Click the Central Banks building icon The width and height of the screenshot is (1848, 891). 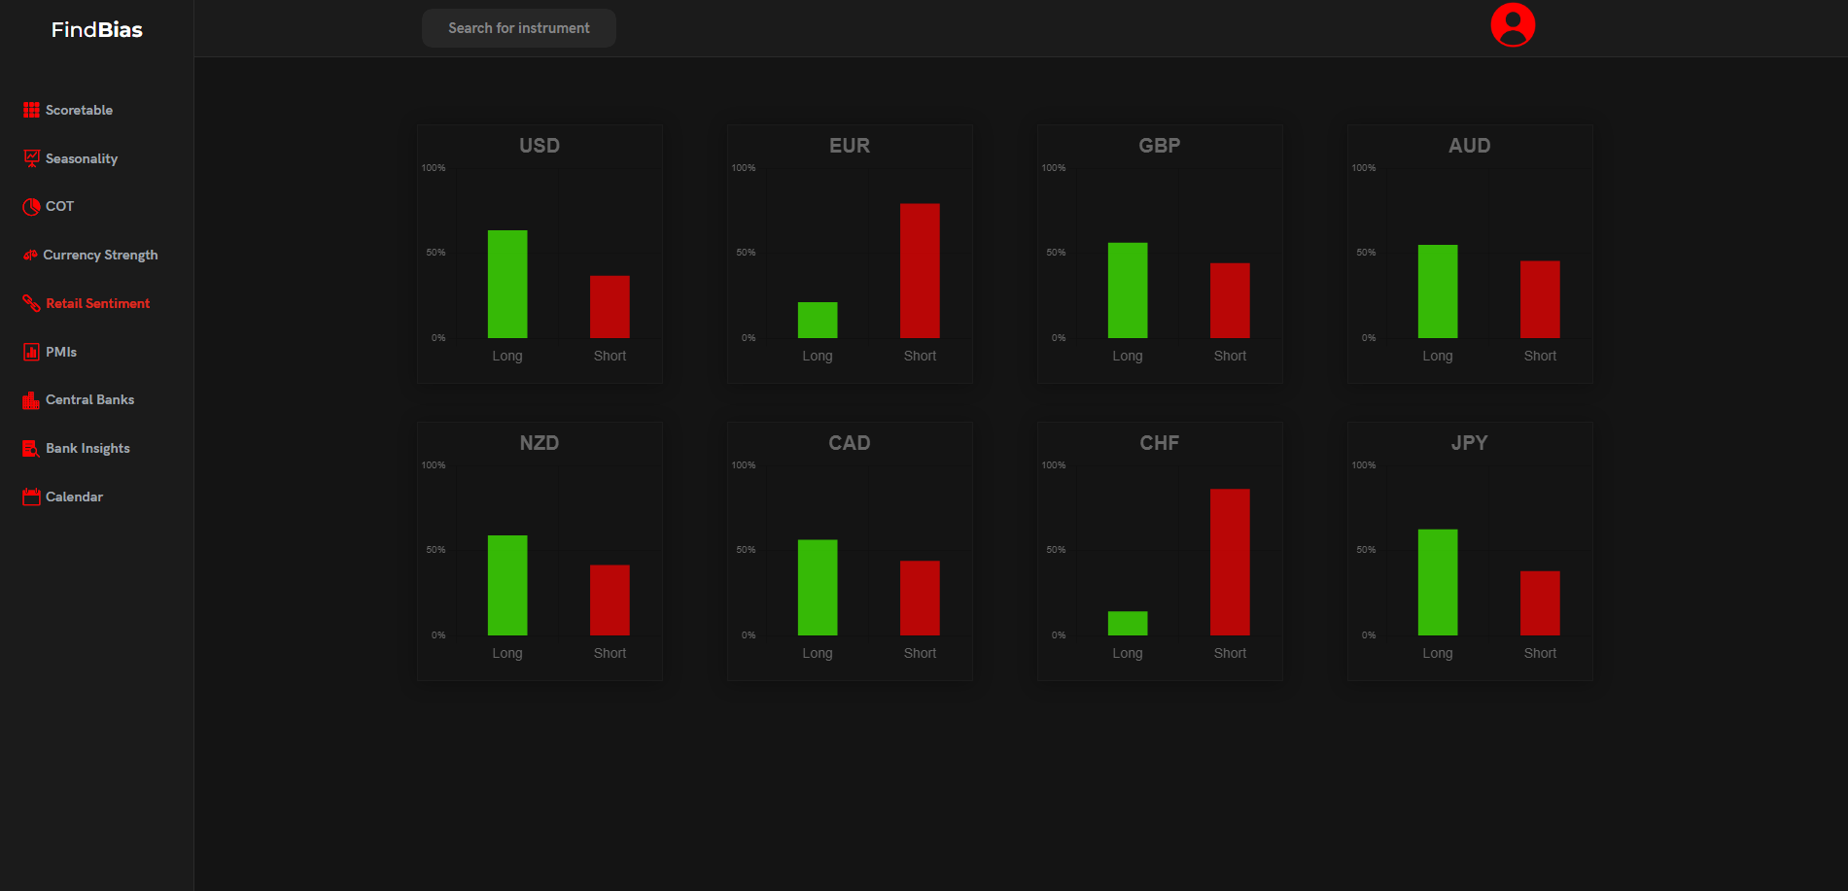pyautogui.click(x=31, y=399)
